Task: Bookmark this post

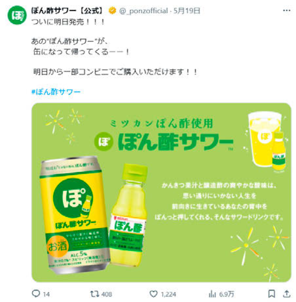Action: click(272, 294)
